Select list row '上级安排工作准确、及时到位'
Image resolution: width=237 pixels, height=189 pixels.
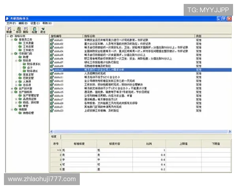[141, 111]
